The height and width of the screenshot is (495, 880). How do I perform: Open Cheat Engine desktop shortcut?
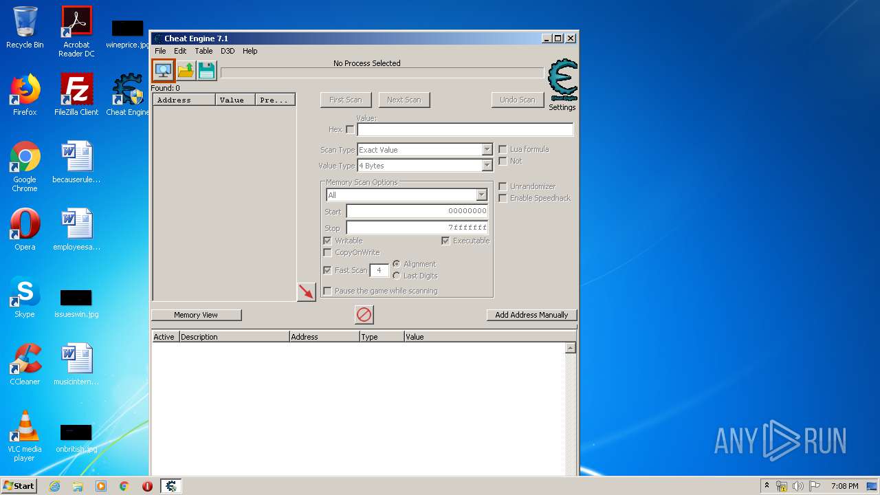(x=128, y=95)
